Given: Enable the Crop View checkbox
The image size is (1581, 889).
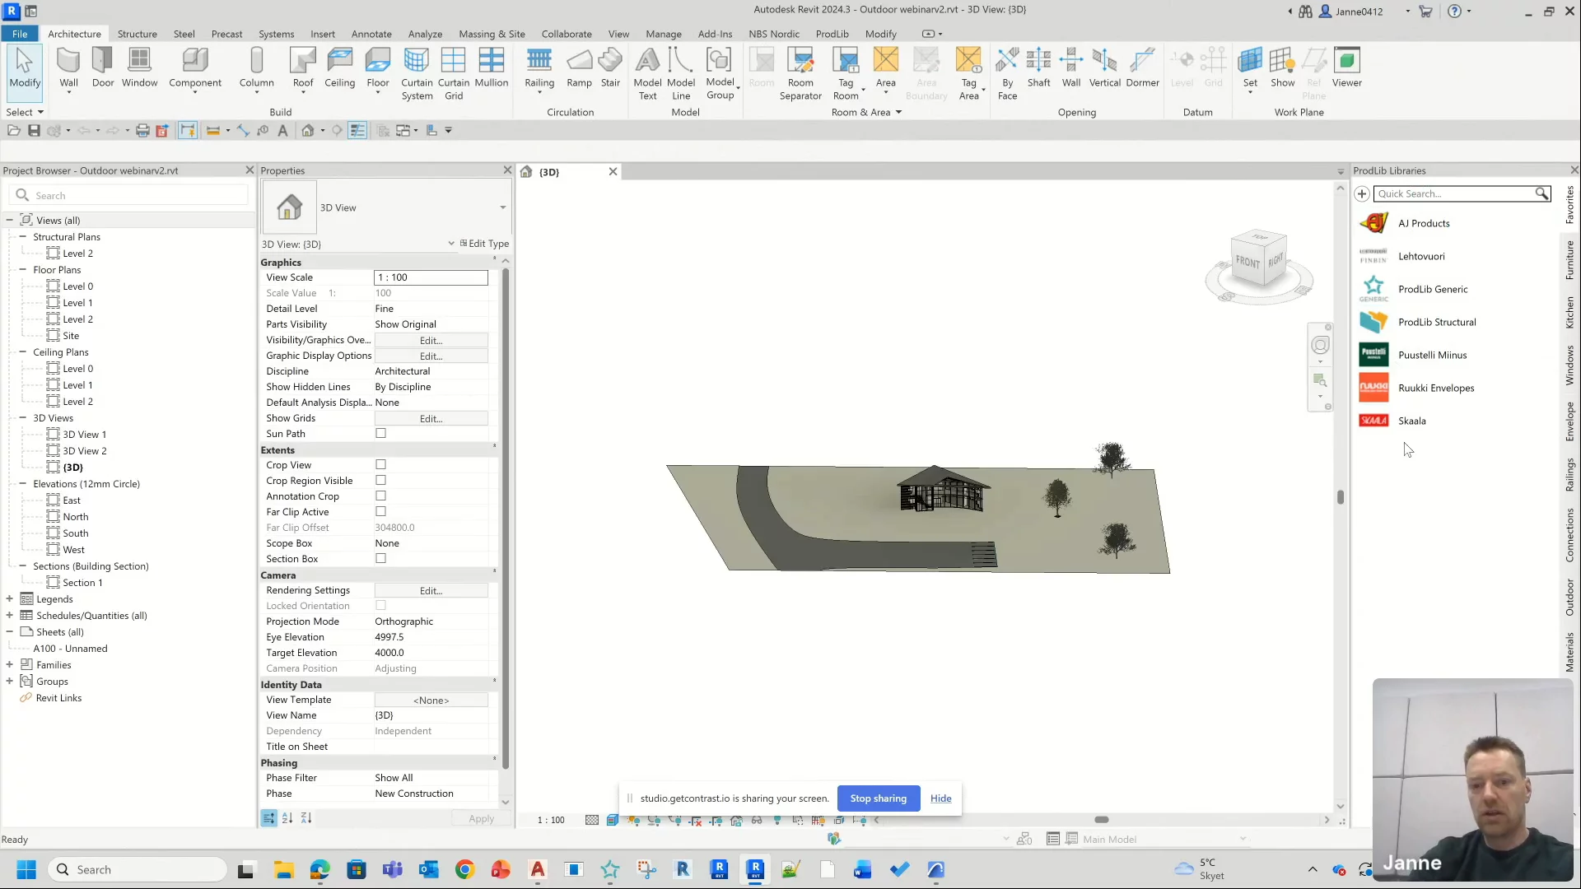Looking at the screenshot, I should pos(380,465).
